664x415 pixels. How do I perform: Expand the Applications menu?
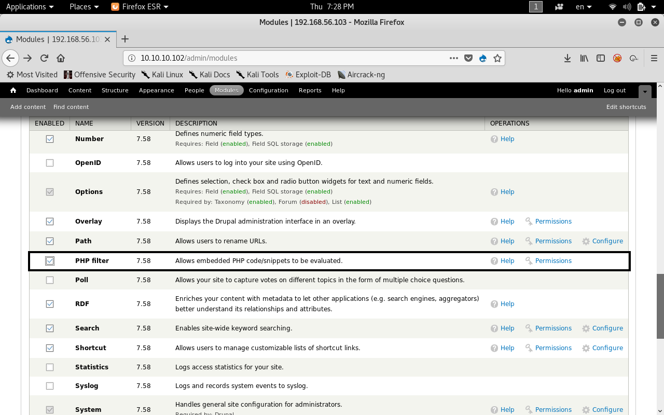pos(30,7)
